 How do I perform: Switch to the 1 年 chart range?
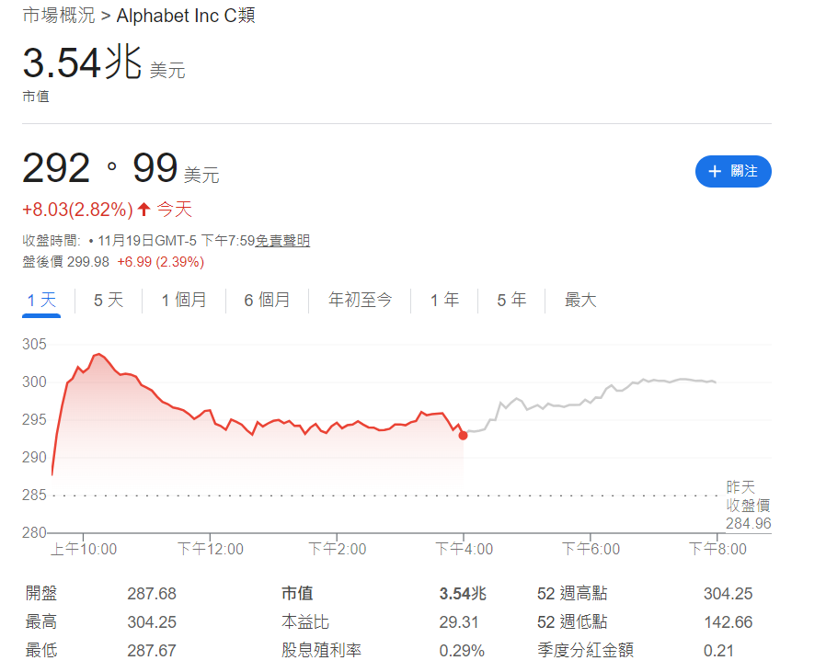coord(444,300)
